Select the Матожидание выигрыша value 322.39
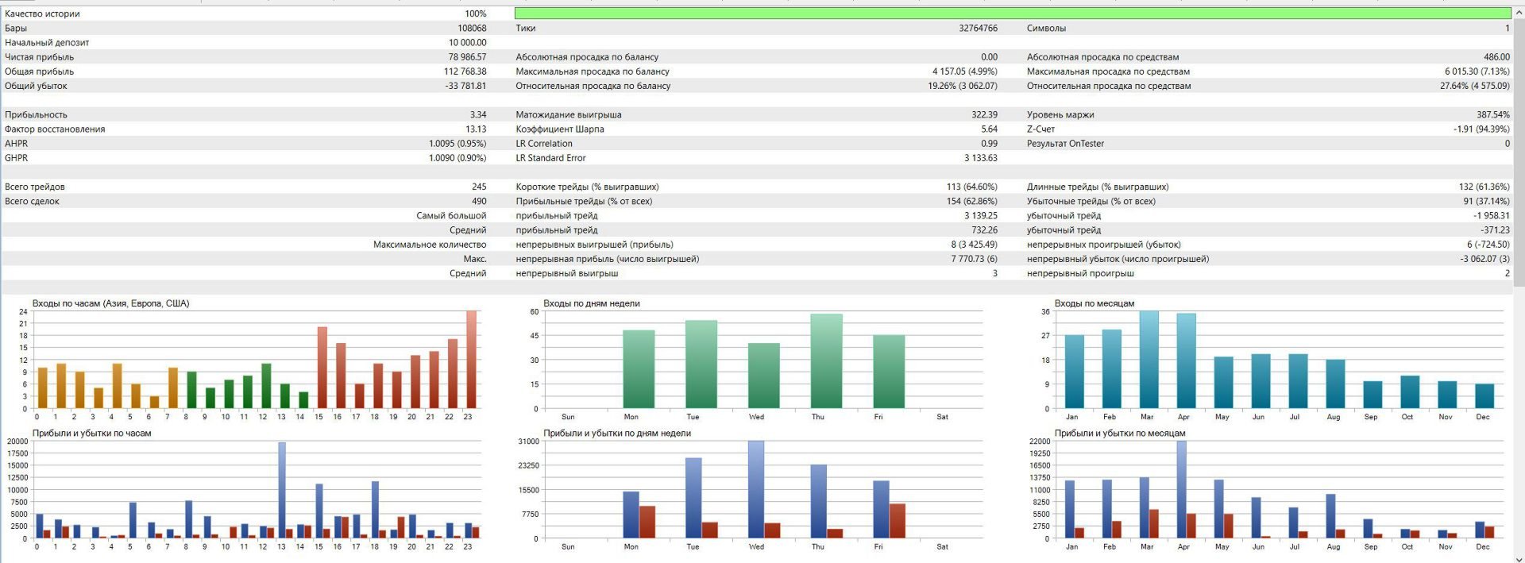This screenshot has height=563, width=1525. [984, 114]
